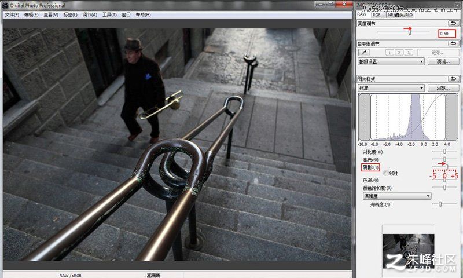Click the 浏览... browse button
This screenshot has height=278, width=463.
click(443, 88)
